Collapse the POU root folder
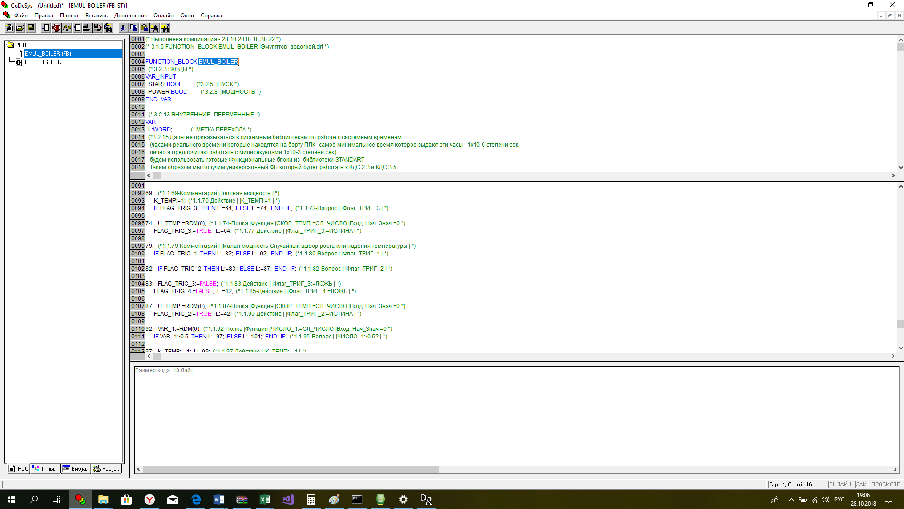 click(x=10, y=45)
